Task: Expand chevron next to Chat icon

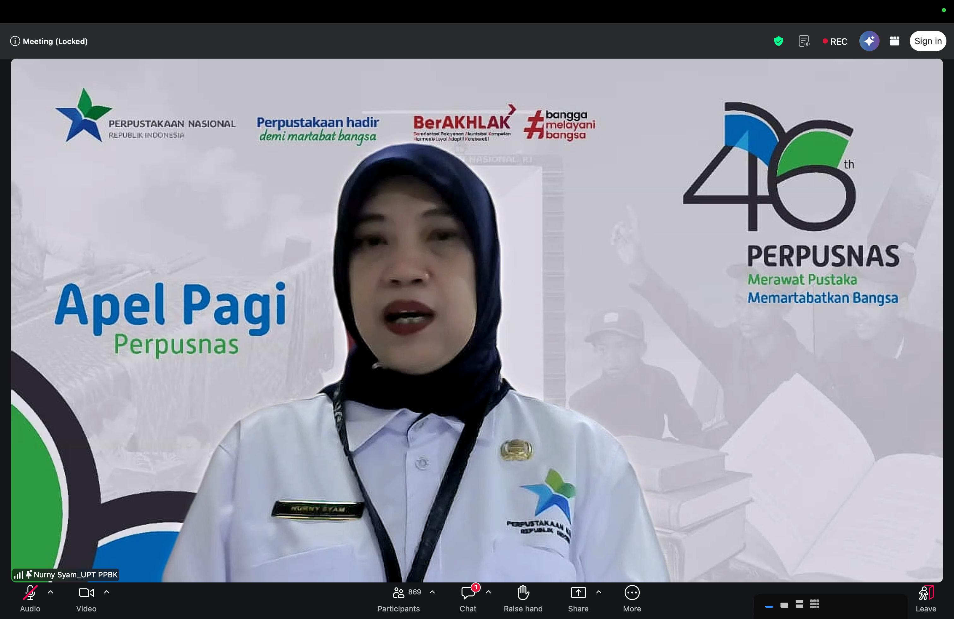Action: pos(488,592)
